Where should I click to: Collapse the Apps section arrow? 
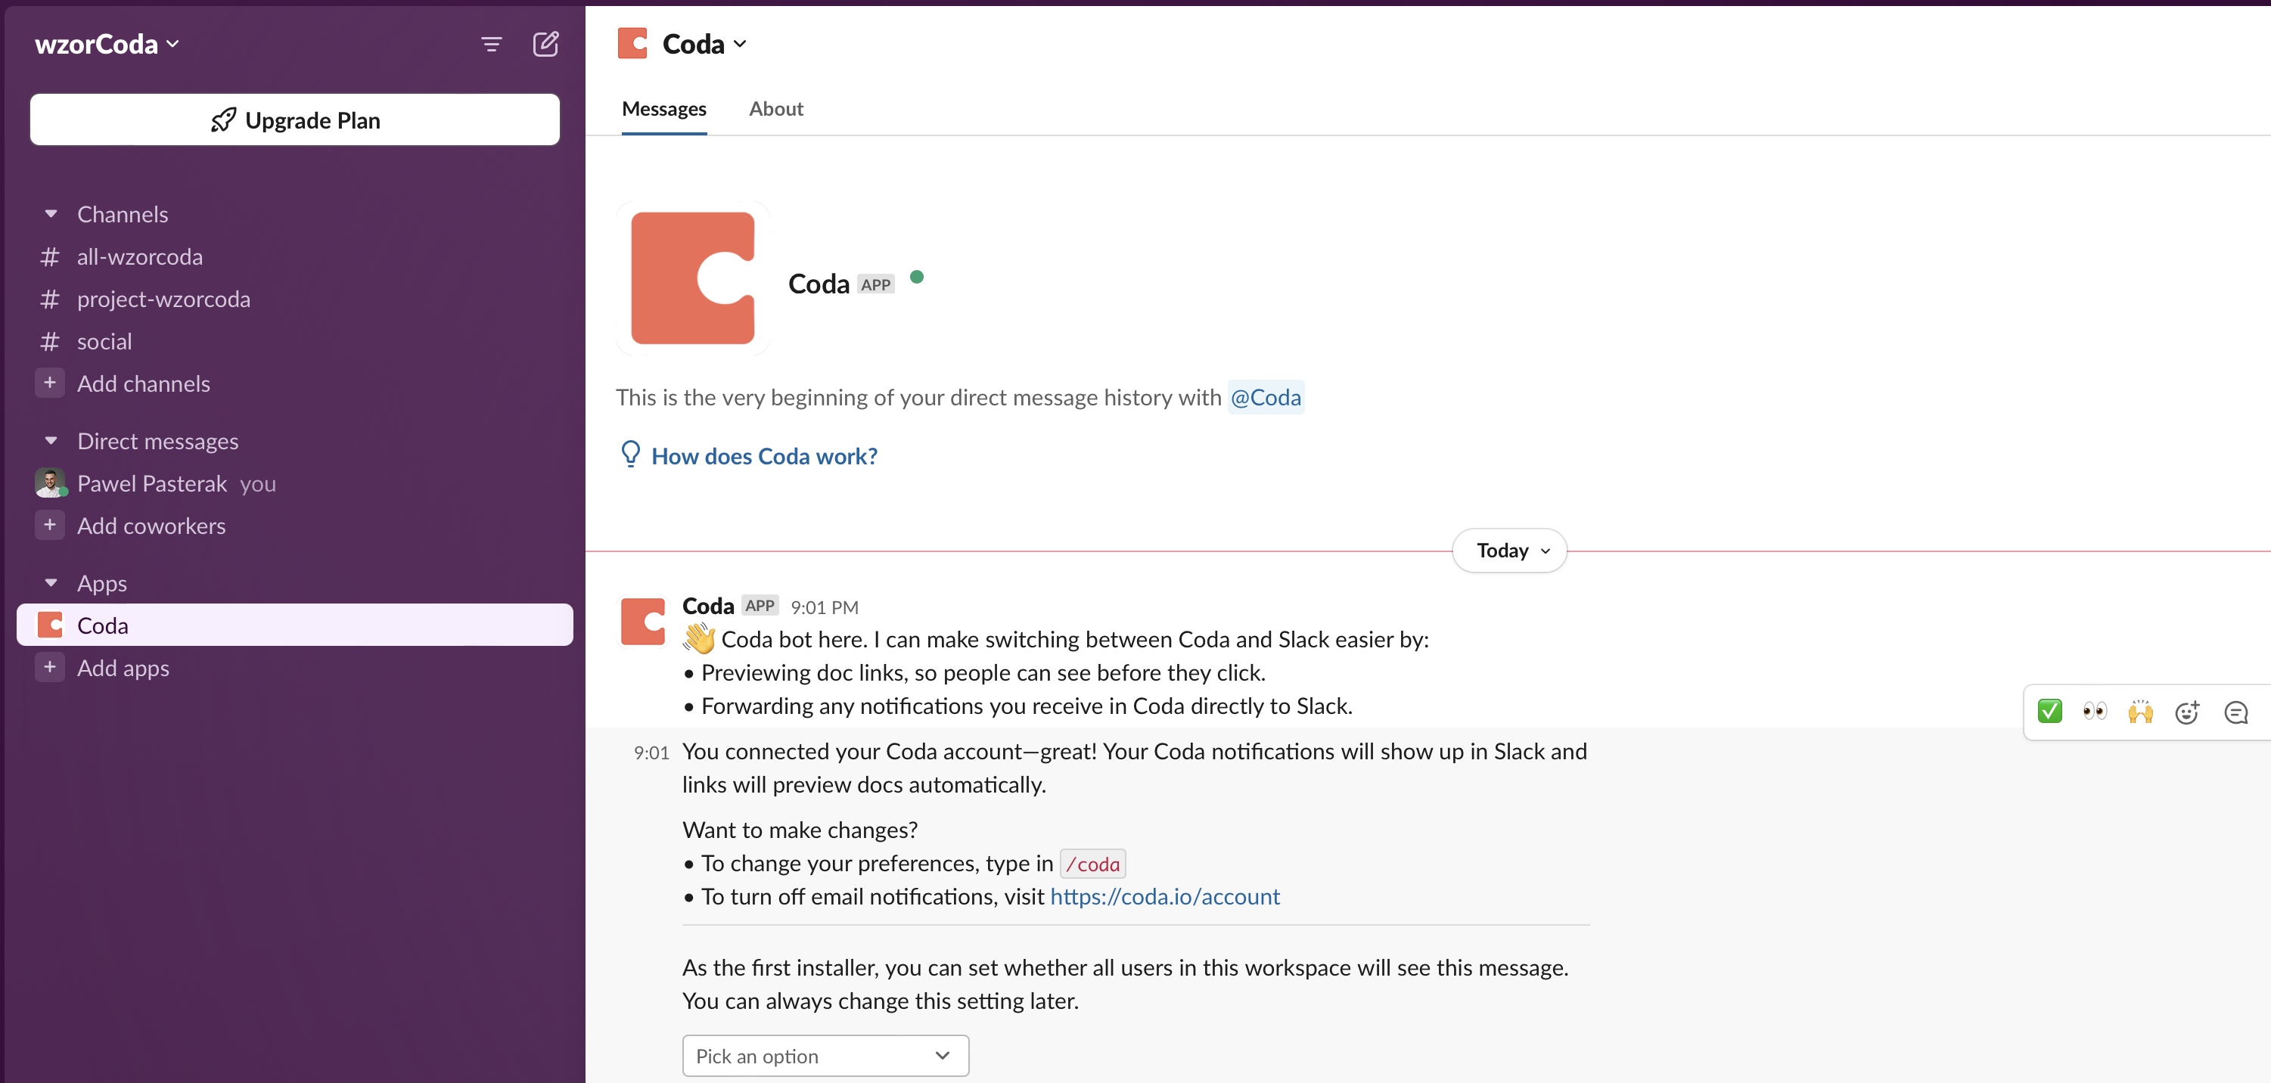pos(51,582)
